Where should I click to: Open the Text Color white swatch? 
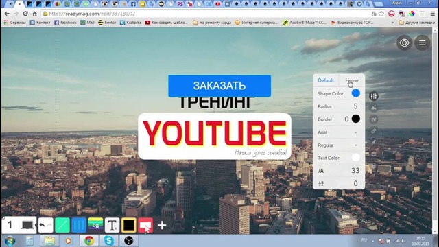[x=355, y=157]
